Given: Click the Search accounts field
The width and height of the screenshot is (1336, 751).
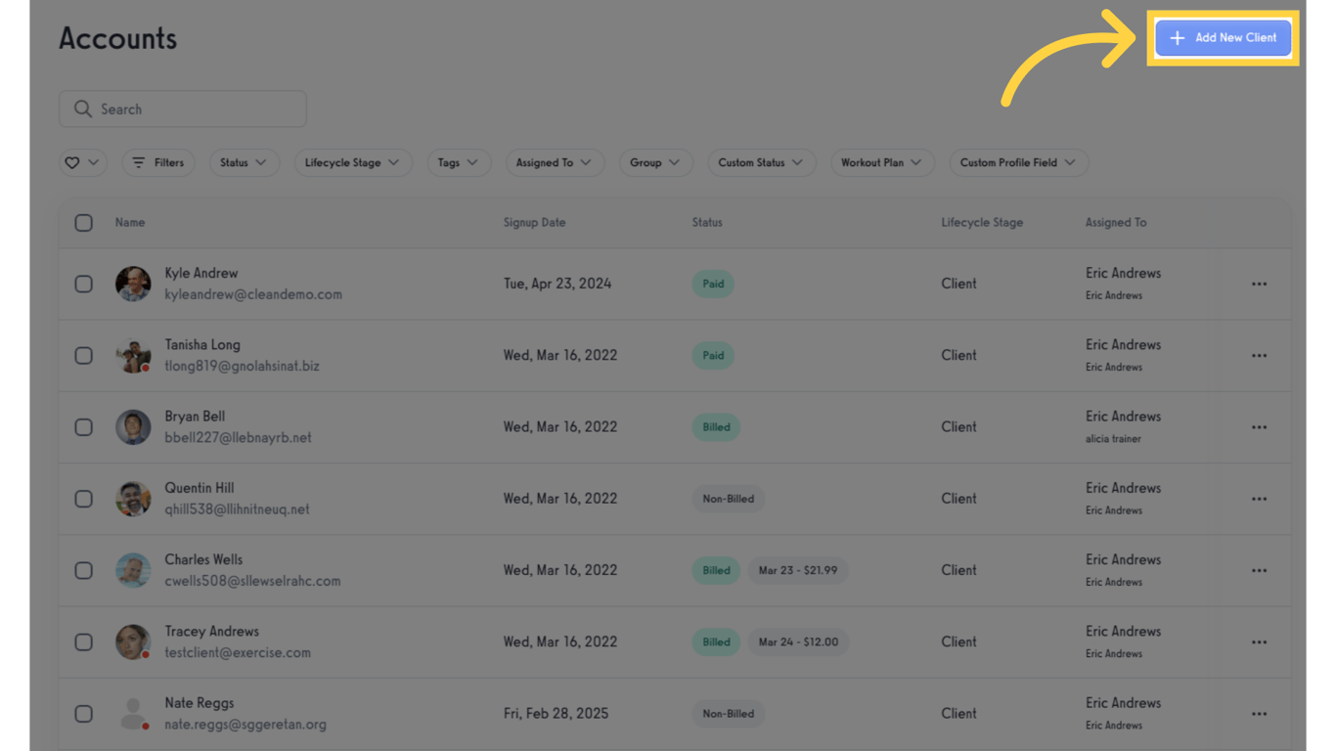Looking at the screenshot, I should click(x=196, y=110).
